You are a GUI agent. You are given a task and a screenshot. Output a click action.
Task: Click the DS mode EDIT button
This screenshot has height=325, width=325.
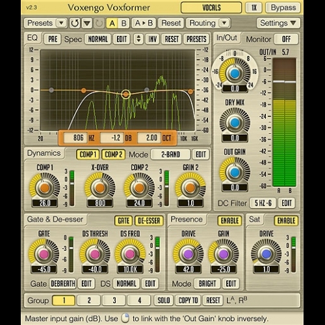click(x=150, y=283)
